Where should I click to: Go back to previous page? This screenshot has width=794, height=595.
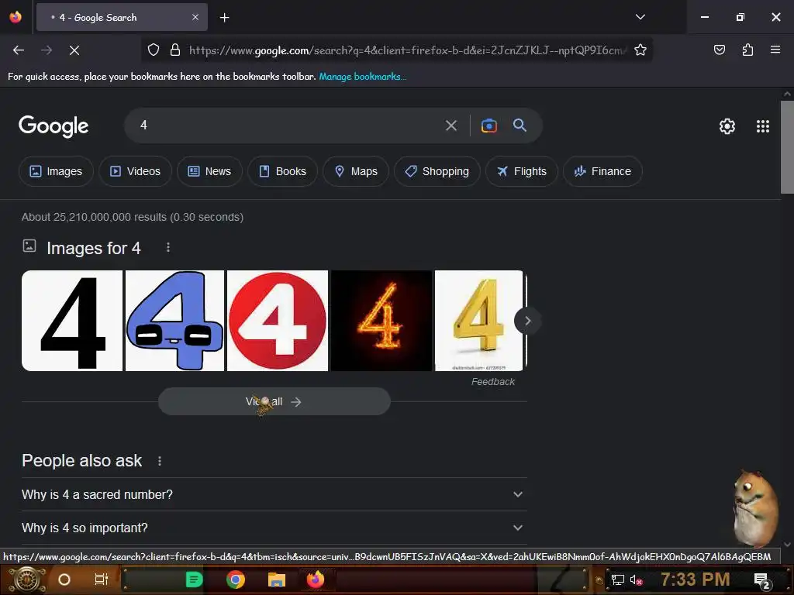pyautogui.click(x=19, y=50)
